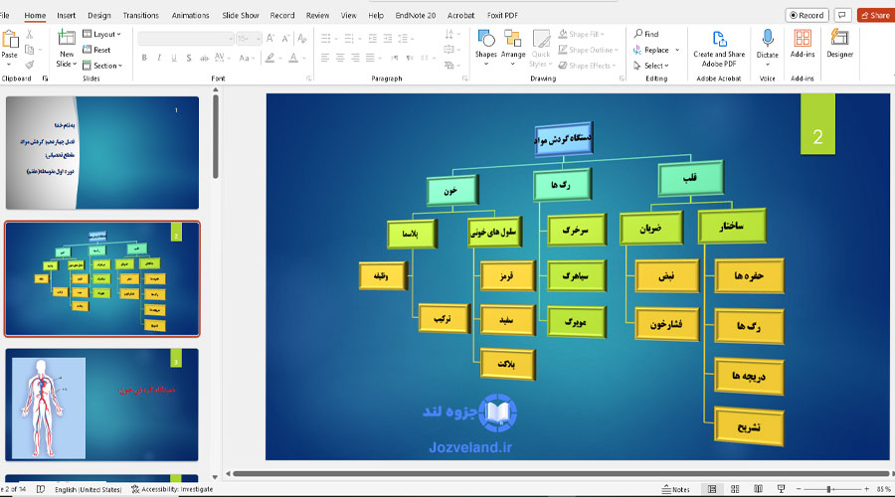Click the Reset slide button

(96, 51)
